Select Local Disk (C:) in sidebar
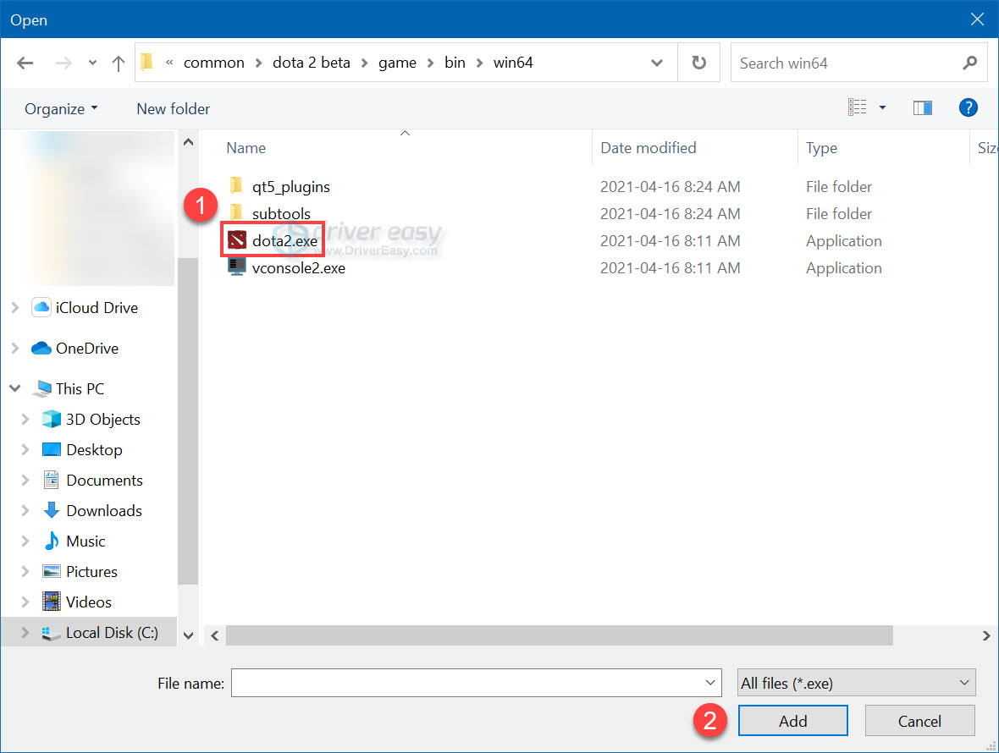Viewport: 999px width, 753px height. 112,632
